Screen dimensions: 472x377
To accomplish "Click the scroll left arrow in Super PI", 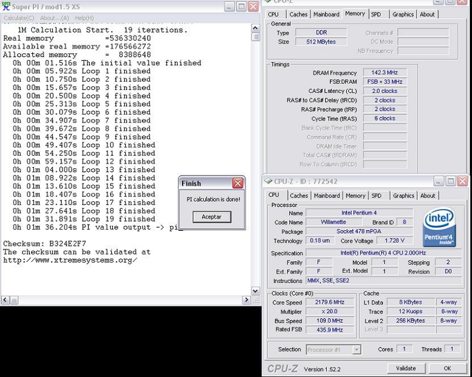I will click(x=5, y=300).
